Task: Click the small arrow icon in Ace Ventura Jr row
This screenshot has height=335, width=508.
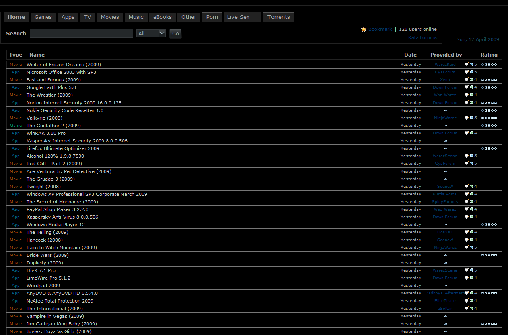Action: point(446,171)
